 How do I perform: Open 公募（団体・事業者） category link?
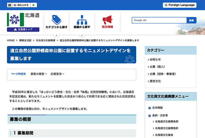[x=163, y=74]
